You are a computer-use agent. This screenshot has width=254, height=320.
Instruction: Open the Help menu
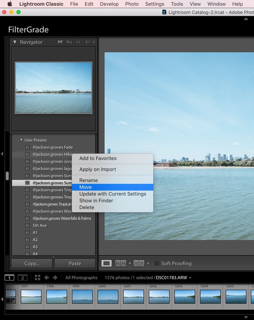pyautogui.click(x=237, y=4)
